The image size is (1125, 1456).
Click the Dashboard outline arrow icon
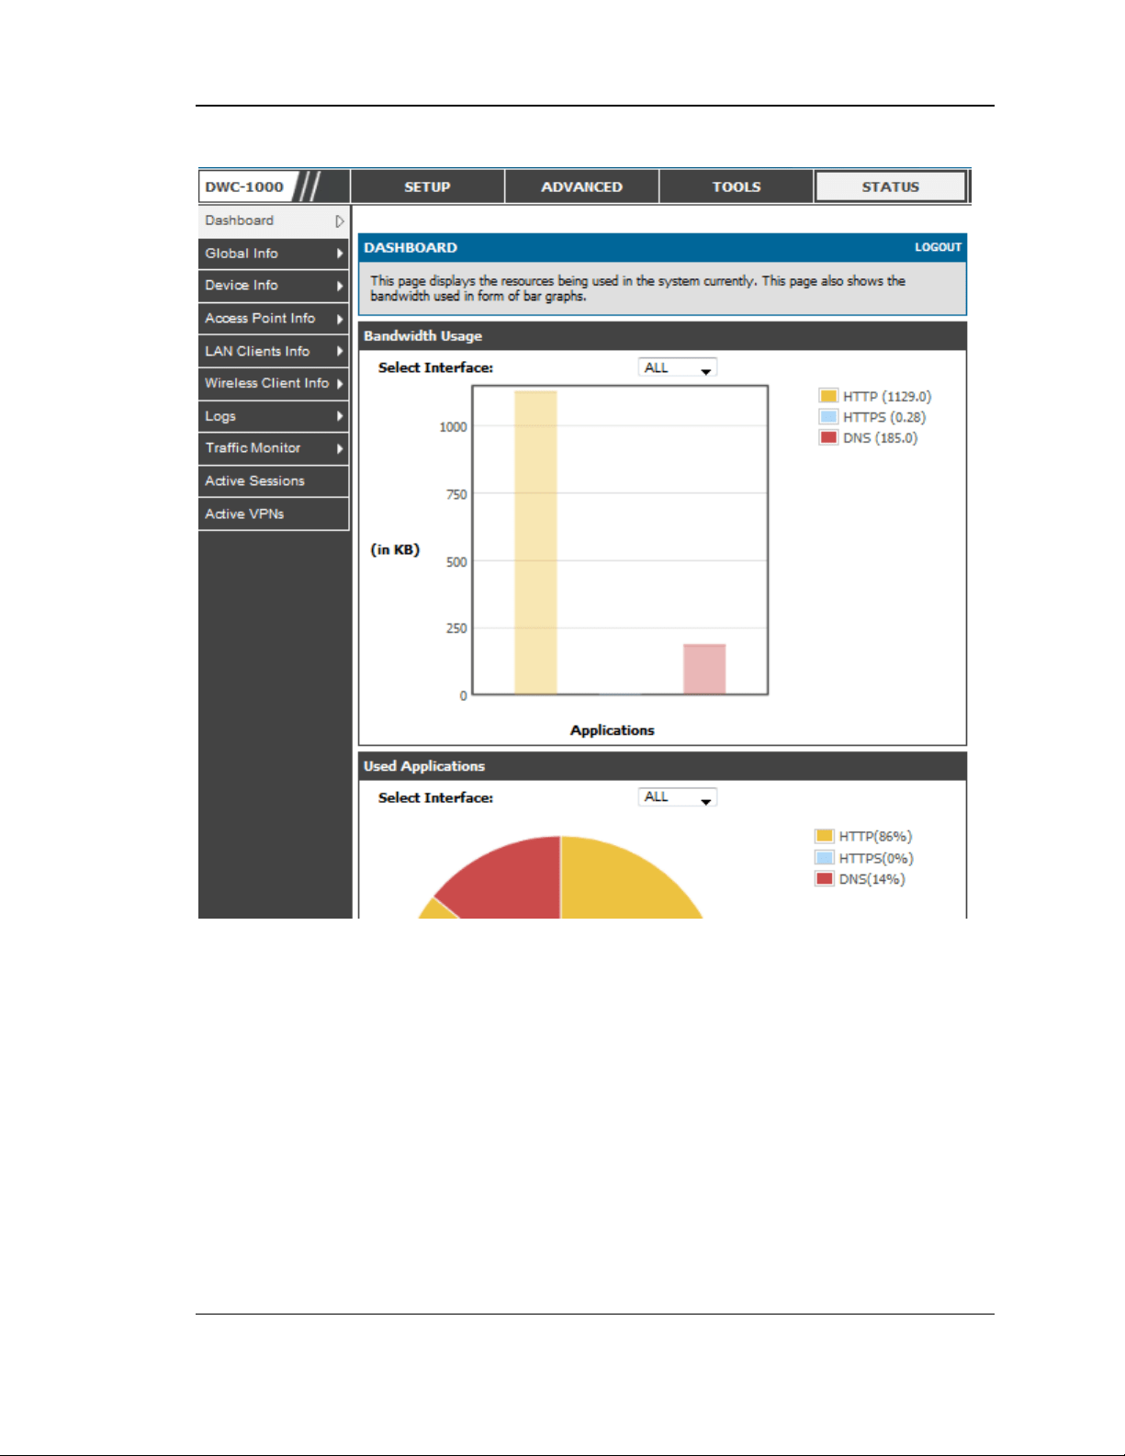tap(340, 221)
